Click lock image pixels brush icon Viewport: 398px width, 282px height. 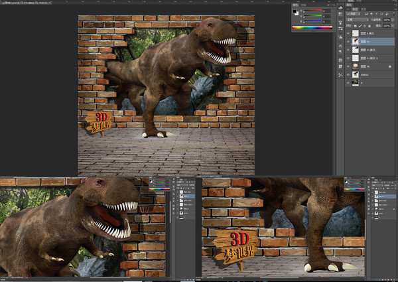pyautogui.click(x=360, y=26)
